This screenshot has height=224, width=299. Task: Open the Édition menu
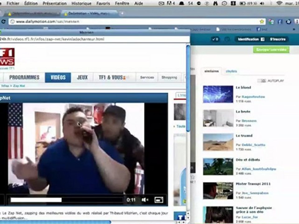point(31,3)
